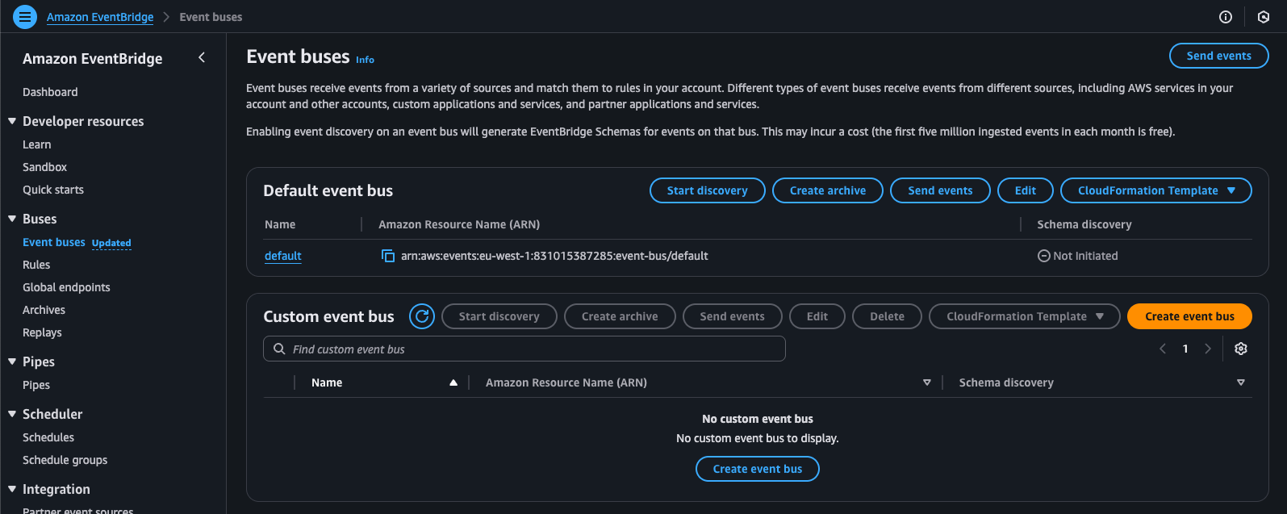
Task: Focus the Find custom event bus field
Action: [524, 349]
